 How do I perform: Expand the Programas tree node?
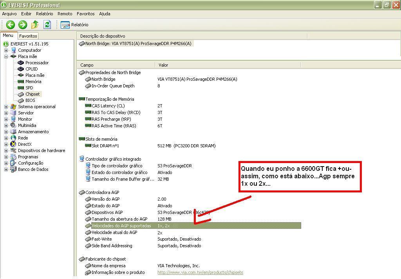pyautogui.click(x=6, y=157)
